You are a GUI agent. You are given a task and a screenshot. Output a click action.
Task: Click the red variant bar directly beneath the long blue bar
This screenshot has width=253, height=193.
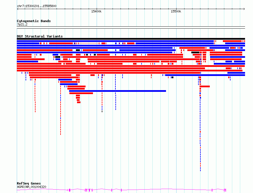[x=81, y=93]
